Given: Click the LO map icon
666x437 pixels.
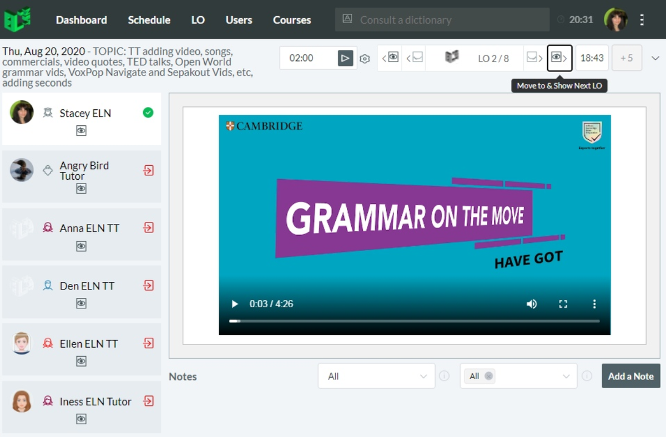Looking at the screenshot, I should (452, 57).
